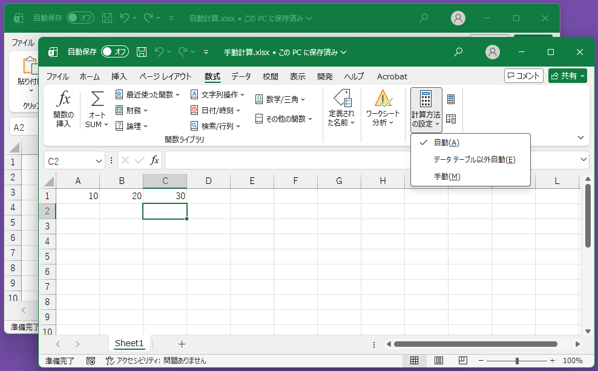Click zoom in plus button
The image size is (598, 371).
[x=552, y=360]
